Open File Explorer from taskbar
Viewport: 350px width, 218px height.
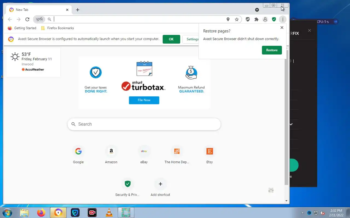(x=24, y=213)
